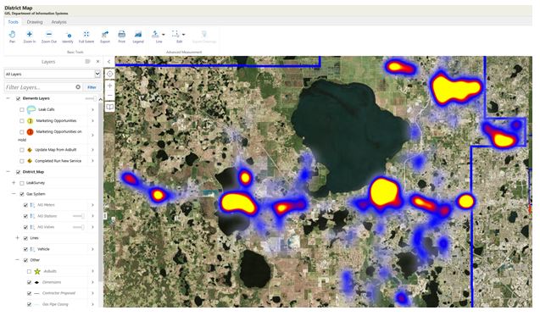The image size is (540, 316).
Task: Enable the Leak Calls layer checkbox
Action: [22, 110]
